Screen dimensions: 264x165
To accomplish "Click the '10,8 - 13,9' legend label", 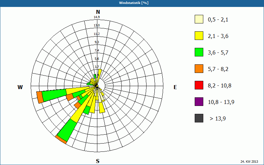I will 221,102.
